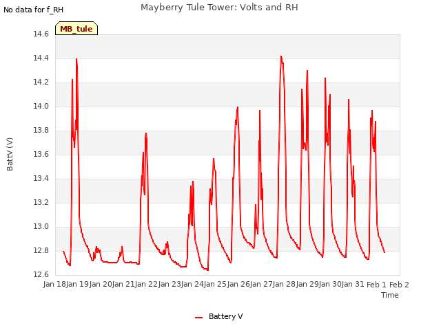Click the Jan 21 x-axis label
The height and width of the screenshot is (330, 441).
click(123, 285)
